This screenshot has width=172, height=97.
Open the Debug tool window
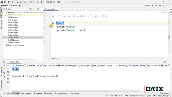point(38,93)
